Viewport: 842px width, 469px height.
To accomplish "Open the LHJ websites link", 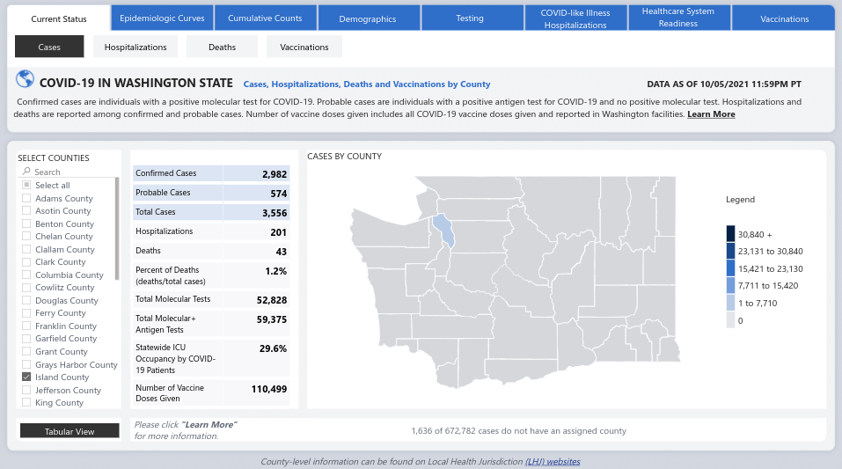I will click(553, 461).
